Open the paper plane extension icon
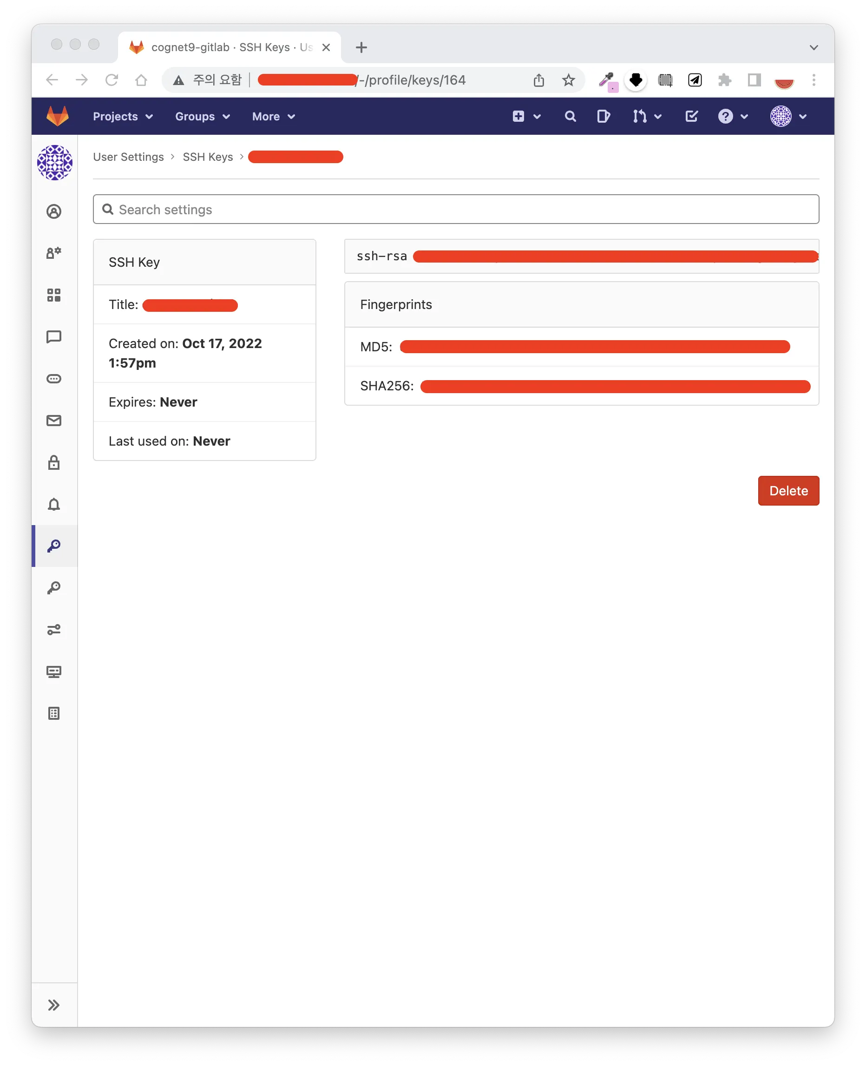 click(695, 80)
